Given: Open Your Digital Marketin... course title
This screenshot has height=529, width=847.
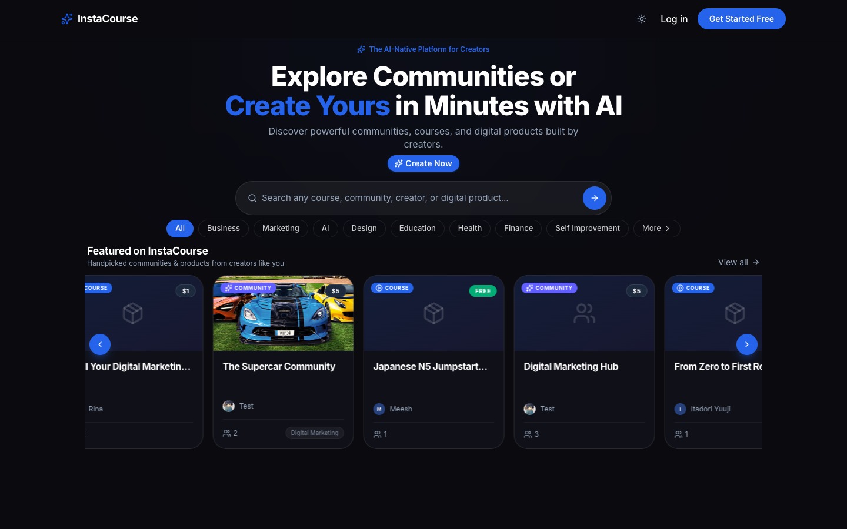Looking at the screenshot, I should point(138,366).
